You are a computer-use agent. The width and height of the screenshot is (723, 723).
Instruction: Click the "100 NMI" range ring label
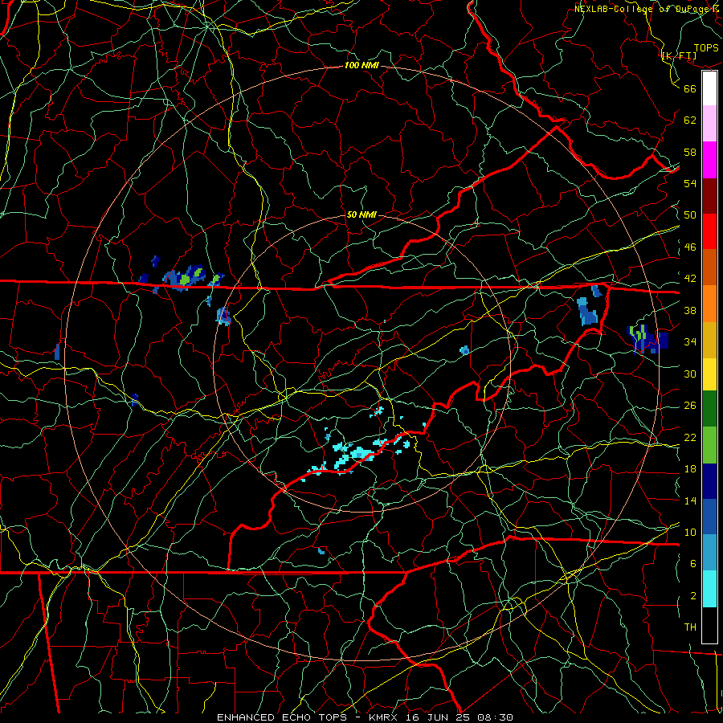coord(361,65)
